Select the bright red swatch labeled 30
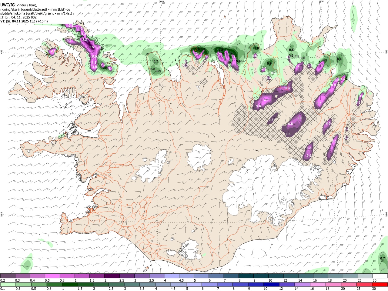 point(380,284)
